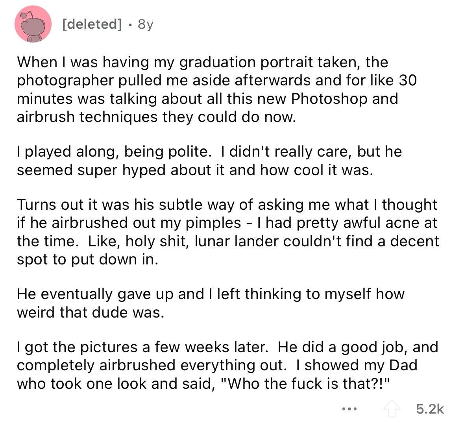Click the 8y timestamp
The height and width of the screenshot is (425, 464).
[x=145, y=24]
